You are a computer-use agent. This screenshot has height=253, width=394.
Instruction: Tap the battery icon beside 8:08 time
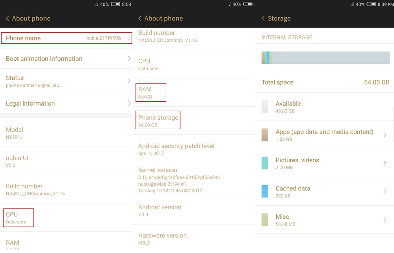[115, 4]
